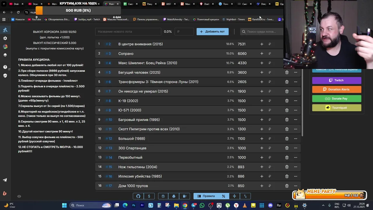Open the Meme Party widget progress bar
373x210 pixels.
pos(330,195)
